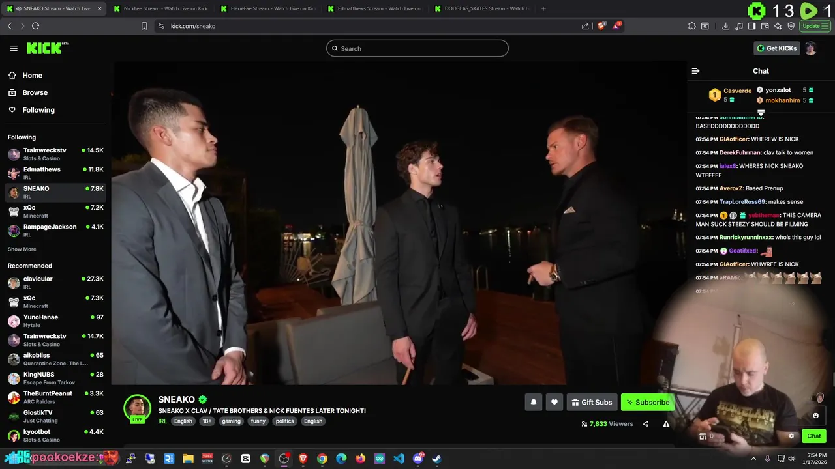Open Brave VPN shield icon

pyautogui.click(x=791, y=26)
